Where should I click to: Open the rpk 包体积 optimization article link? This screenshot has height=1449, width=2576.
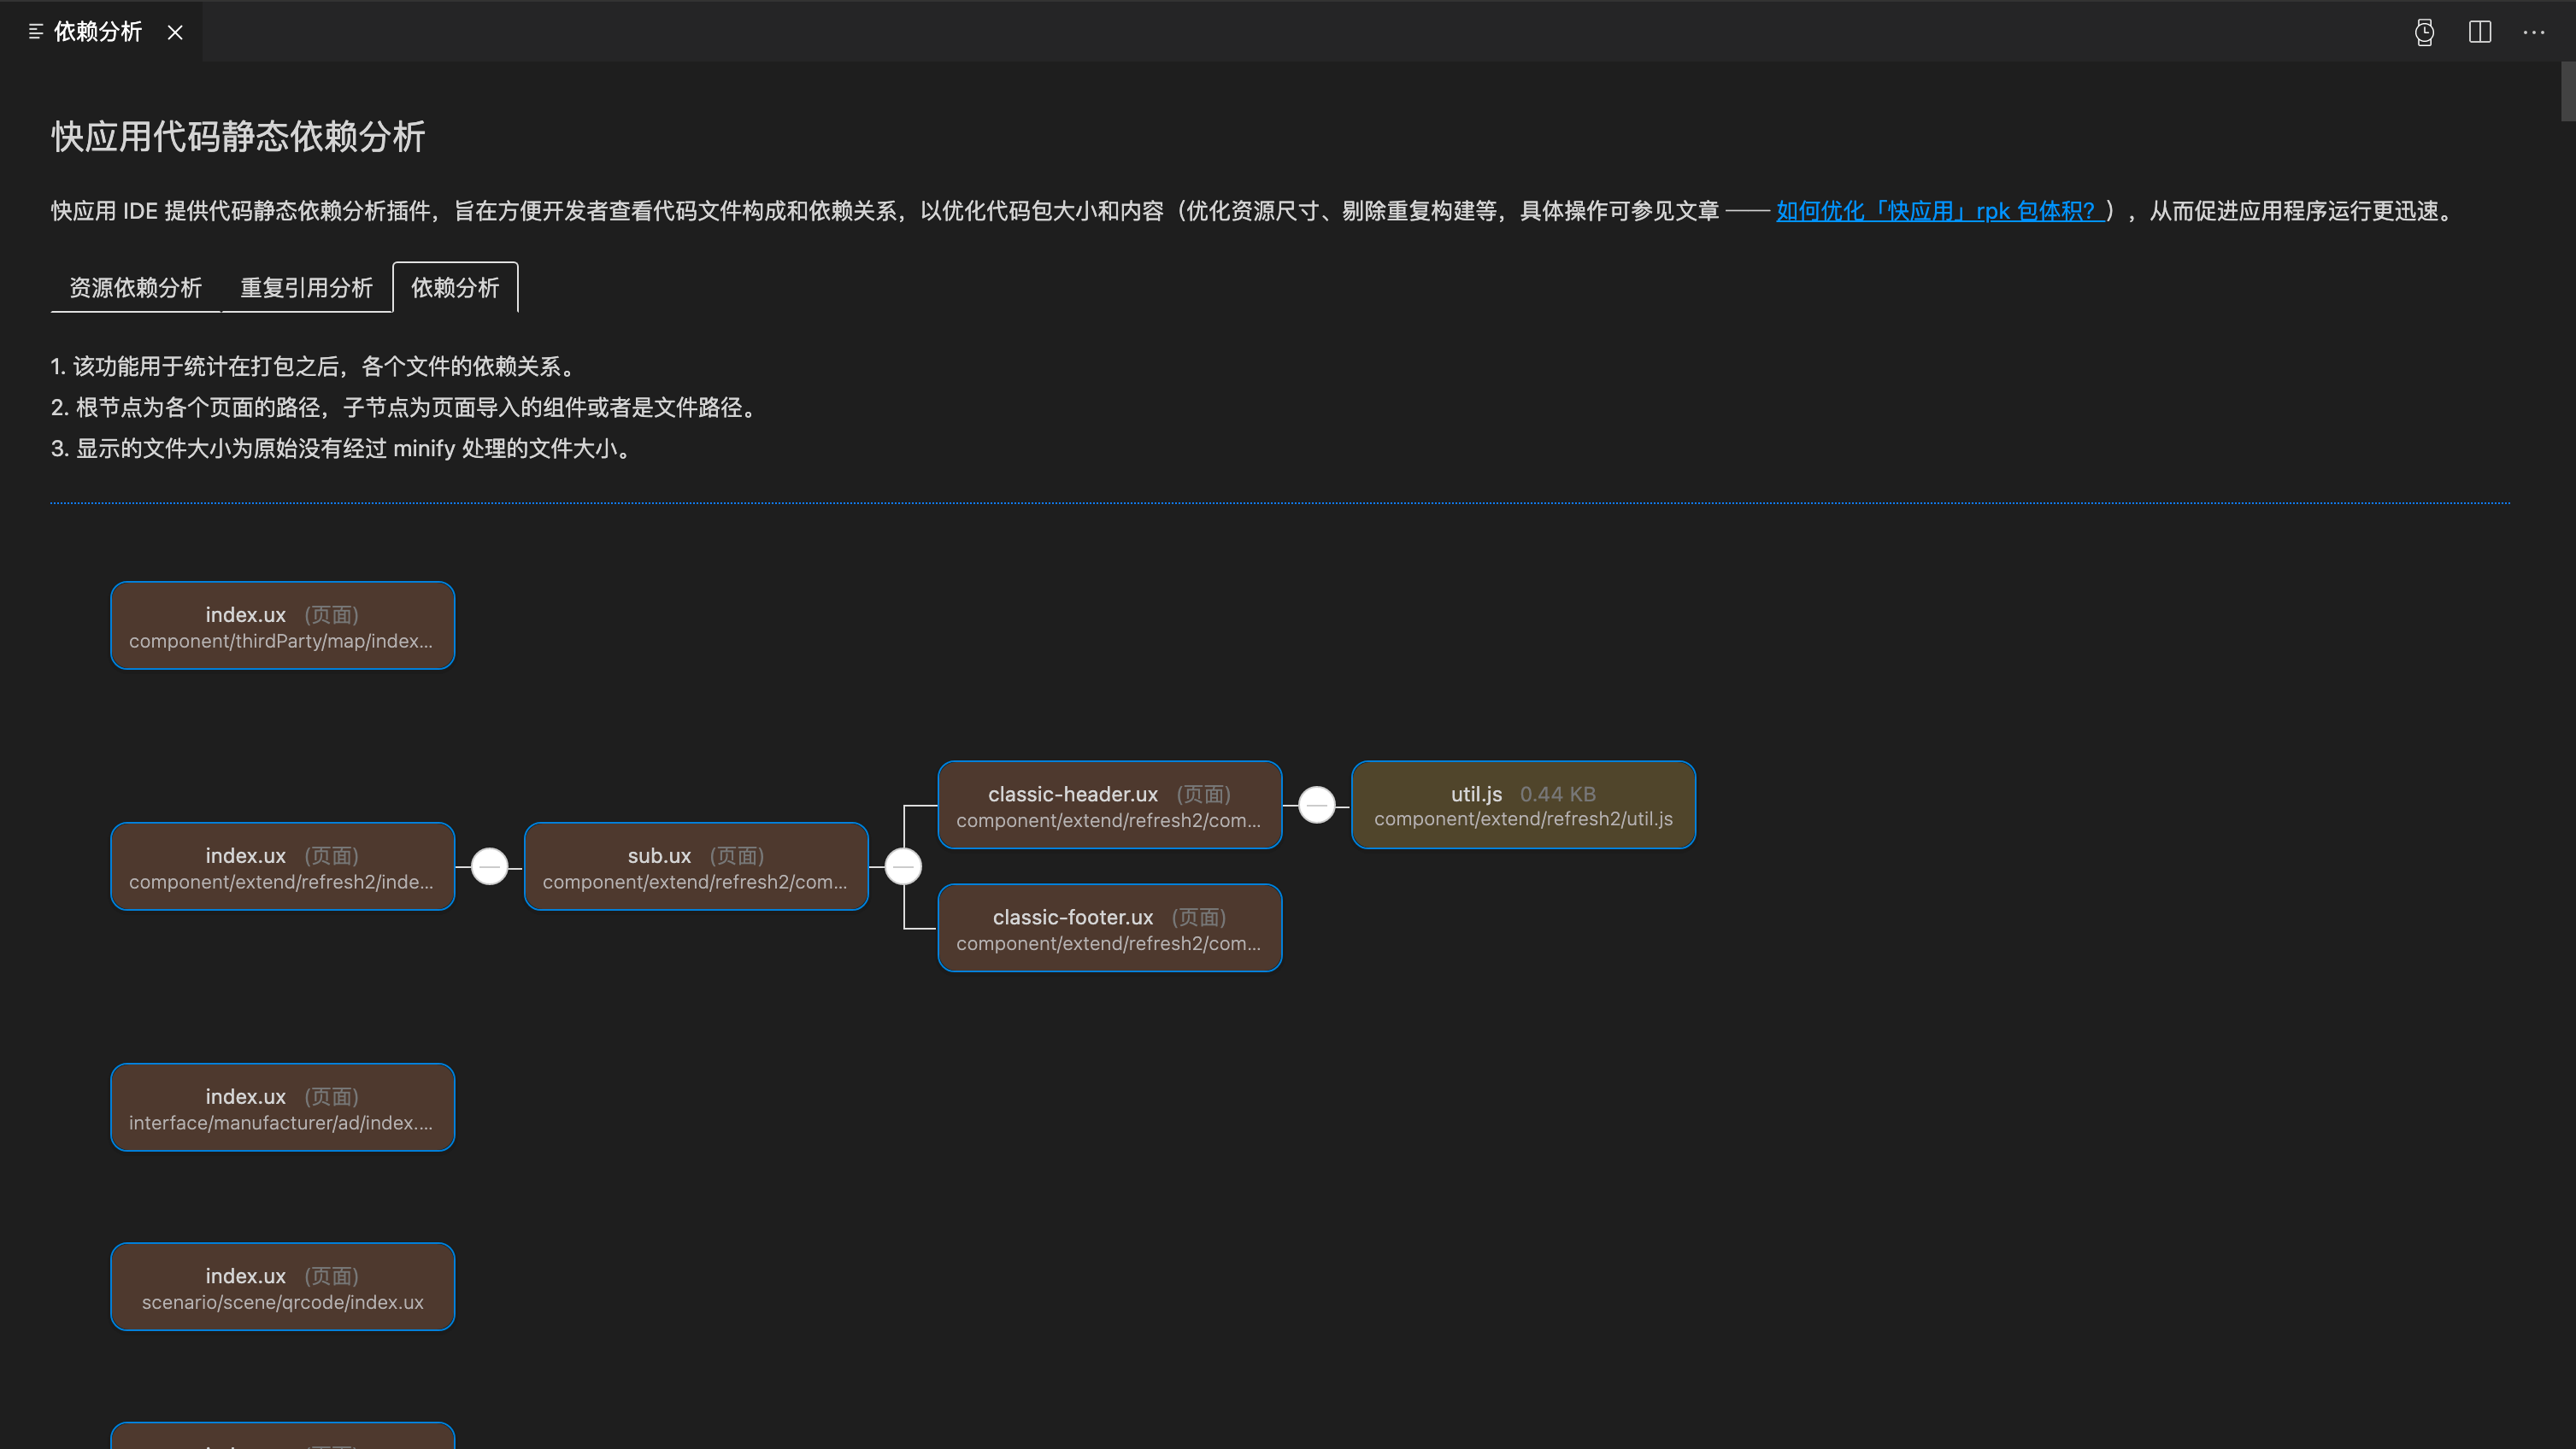click(1938, 211)
